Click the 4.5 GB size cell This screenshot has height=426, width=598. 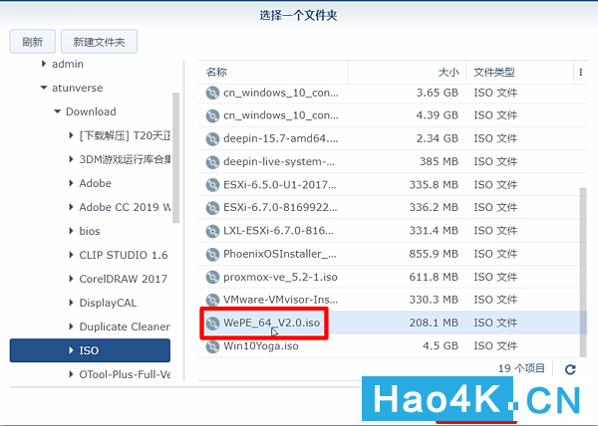pos(441,346)
